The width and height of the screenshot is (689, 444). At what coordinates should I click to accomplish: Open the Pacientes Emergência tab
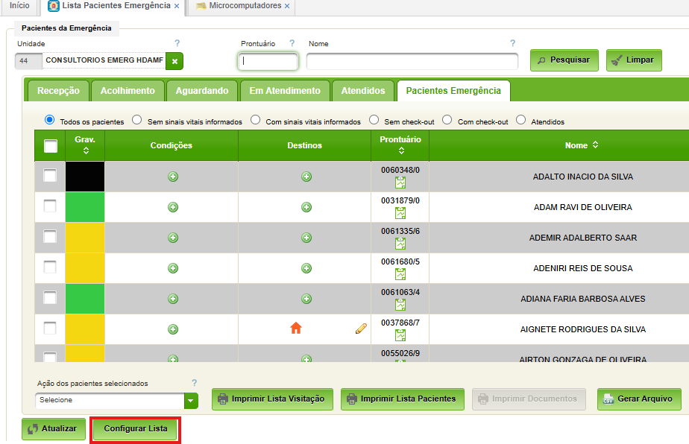(x=453, y=90)
